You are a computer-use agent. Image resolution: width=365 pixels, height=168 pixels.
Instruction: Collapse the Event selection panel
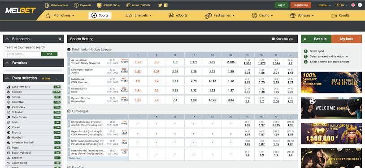pos(7,78)
